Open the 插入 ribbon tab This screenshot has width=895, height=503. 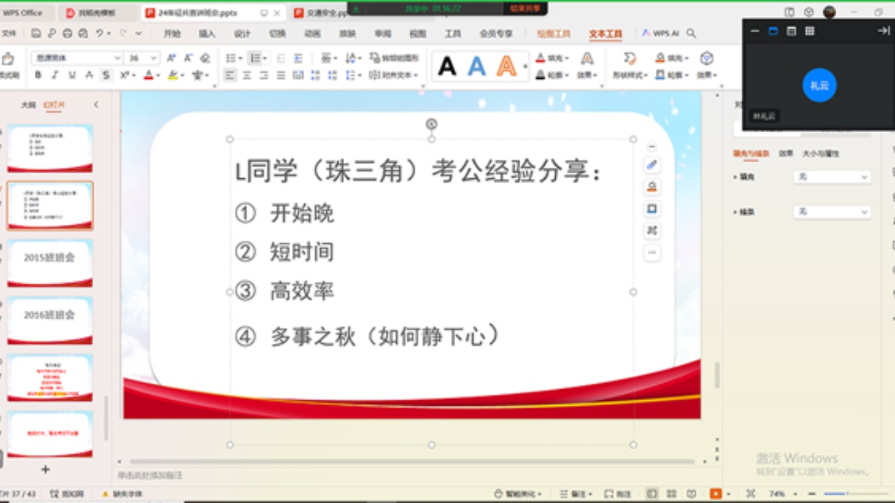207,34
